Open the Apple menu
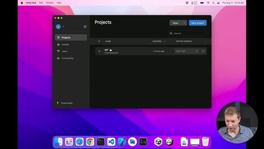This screenshot has height=149, width=264. (x=22, y=3)
